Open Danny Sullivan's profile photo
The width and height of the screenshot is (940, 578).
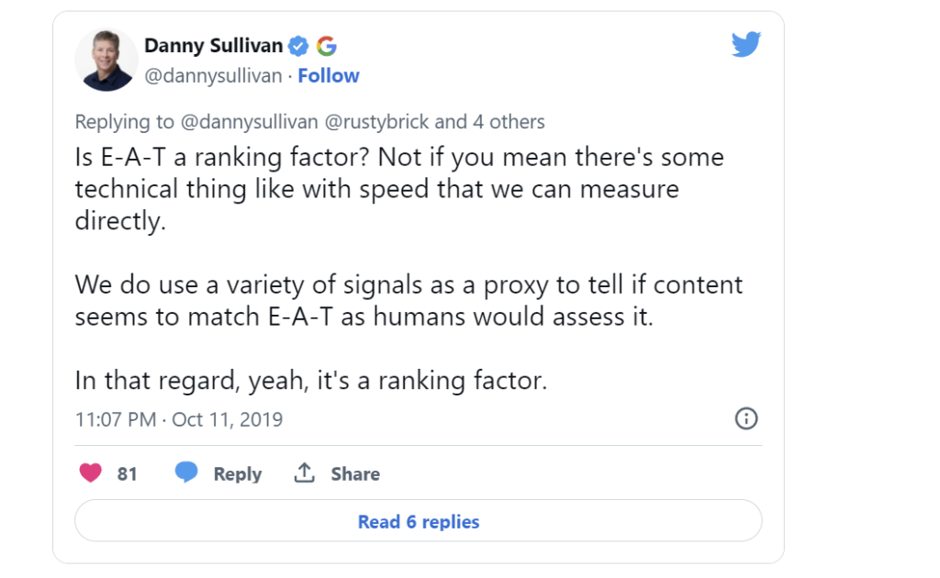click(x=106, y=60)
